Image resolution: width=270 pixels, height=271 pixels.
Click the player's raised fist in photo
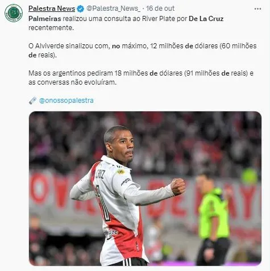178,186
